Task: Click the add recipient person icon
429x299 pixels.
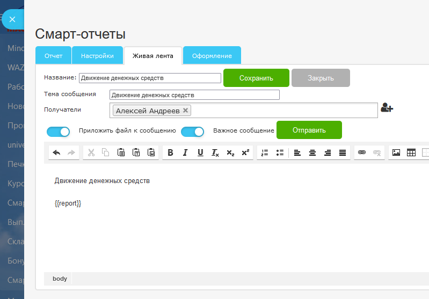Action: [387, 108]
